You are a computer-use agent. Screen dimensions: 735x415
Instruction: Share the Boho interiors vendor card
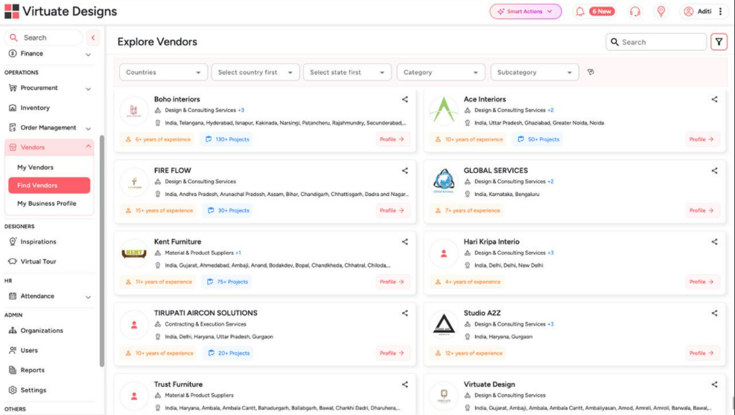tap(404, 99)
